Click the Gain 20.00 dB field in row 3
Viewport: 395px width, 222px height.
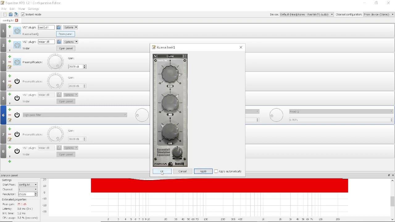(77, 67)
